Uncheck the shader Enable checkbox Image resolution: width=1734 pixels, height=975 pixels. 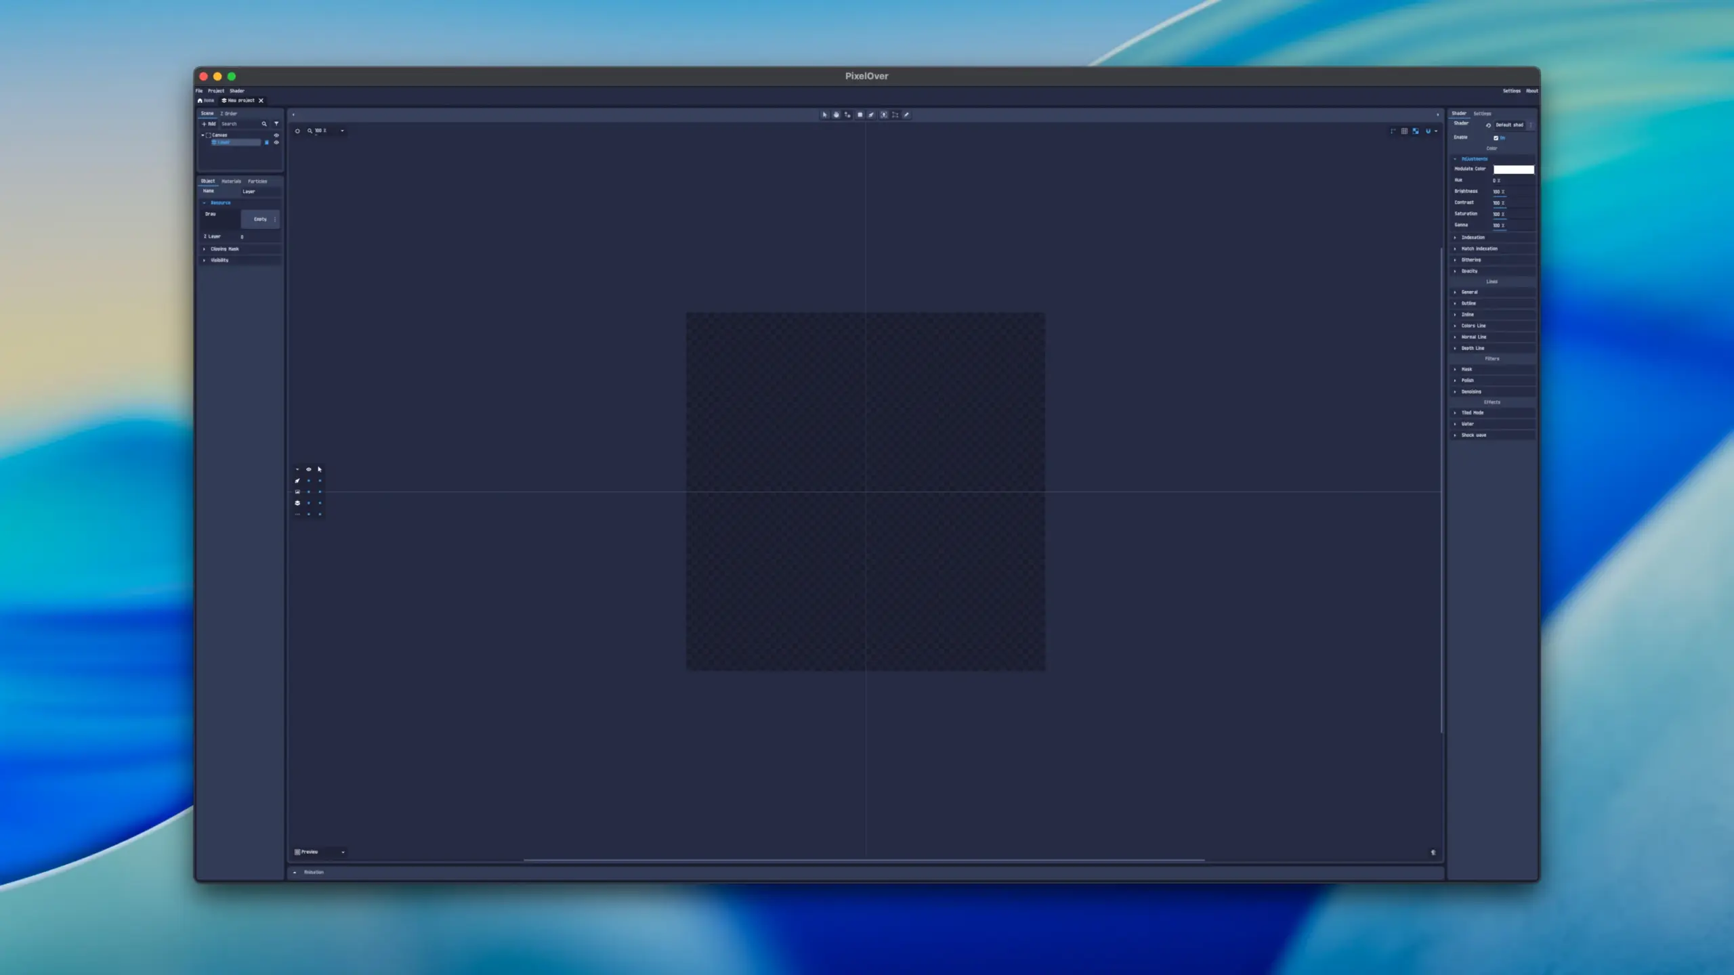[x=1496, y=137]
